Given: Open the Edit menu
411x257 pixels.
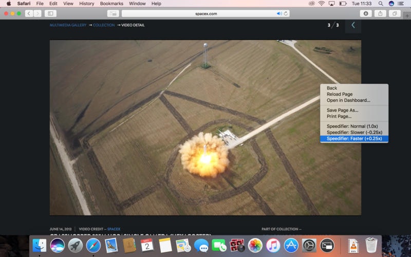Looking at the screenshot, I should point(53,4).
